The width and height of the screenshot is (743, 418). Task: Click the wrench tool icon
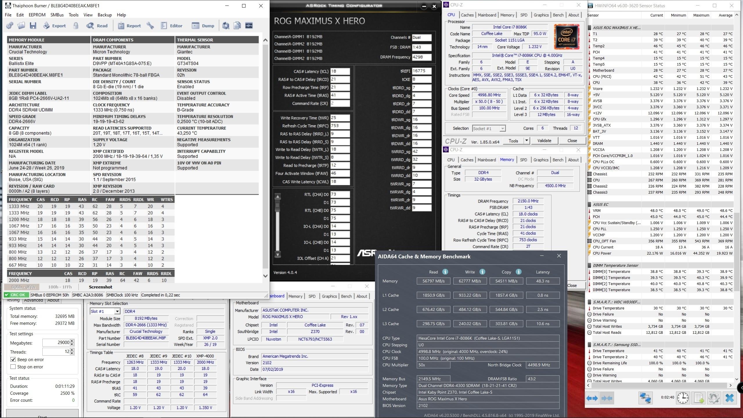(150, 26)
